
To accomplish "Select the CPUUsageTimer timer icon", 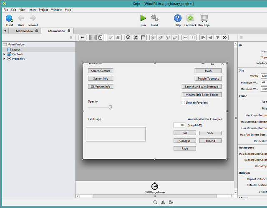I will (x=155, y=186).
